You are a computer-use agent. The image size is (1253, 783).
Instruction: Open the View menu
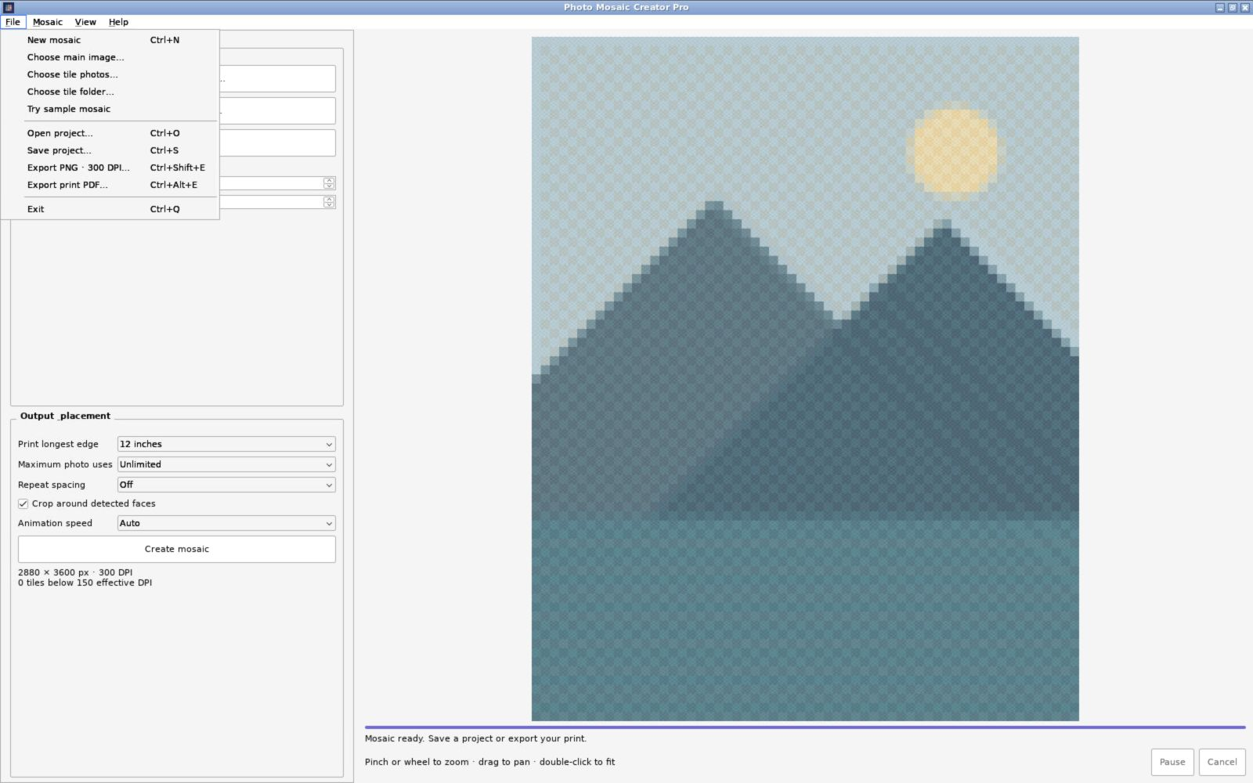tap(85, 22)
